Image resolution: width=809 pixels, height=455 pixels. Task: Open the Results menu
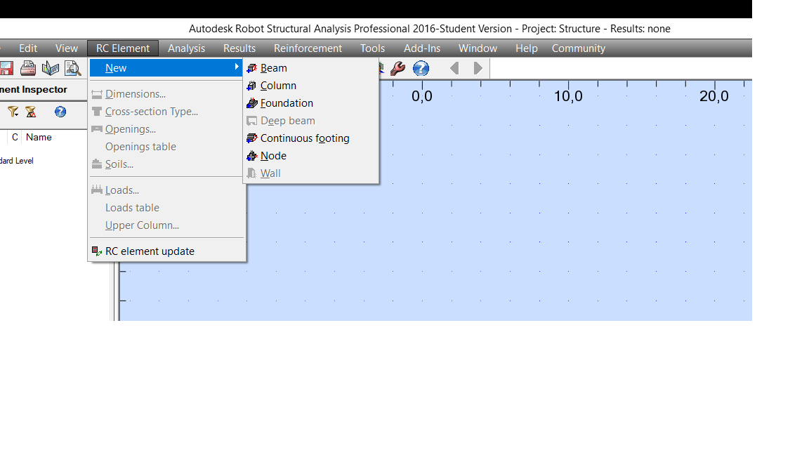click(x=239, y=48)
